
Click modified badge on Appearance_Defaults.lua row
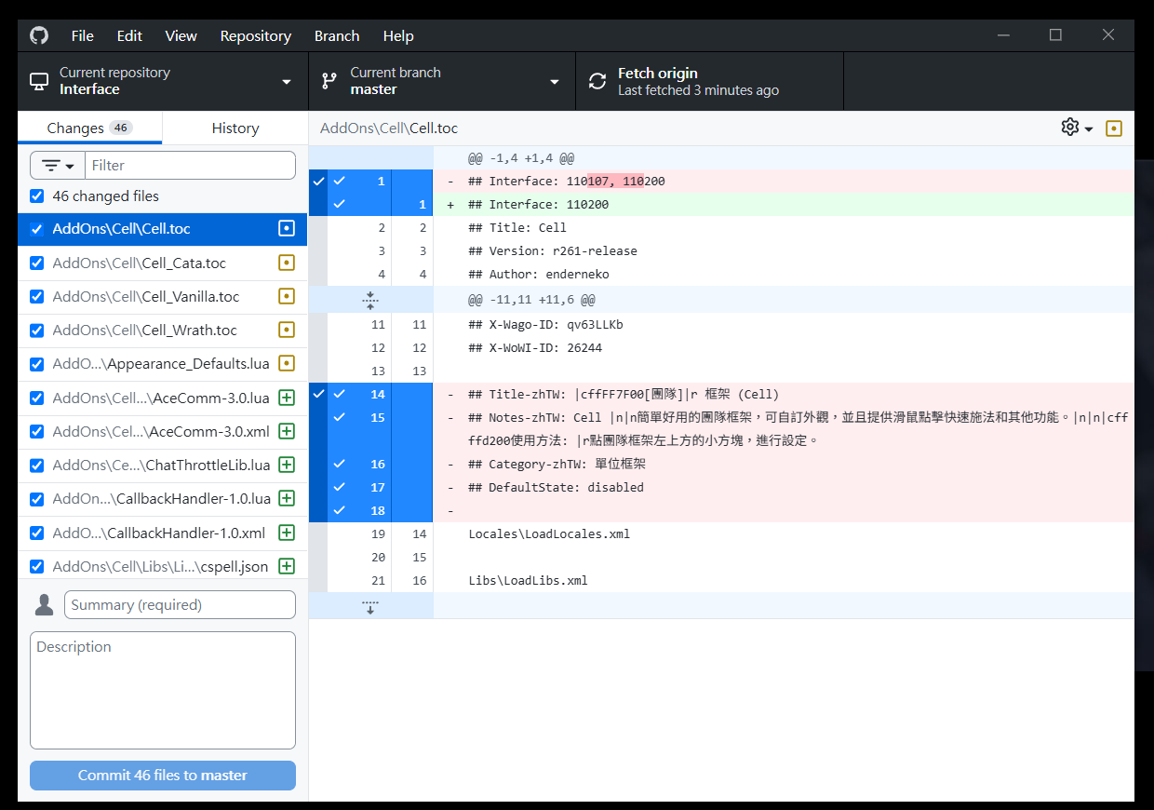[287, 363]
